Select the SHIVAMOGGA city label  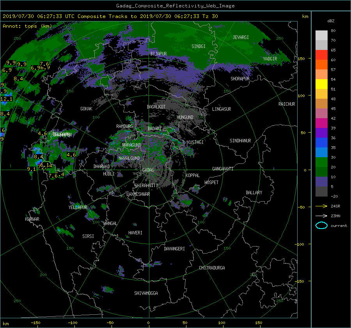pyautogui.click(x=146, y=293)
